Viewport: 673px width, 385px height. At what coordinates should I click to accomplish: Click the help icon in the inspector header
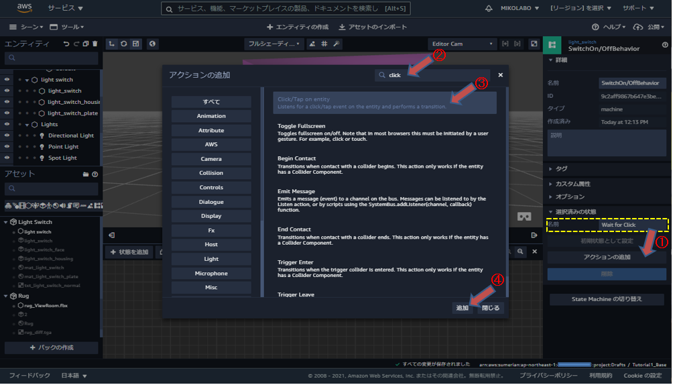click(665, 45)
